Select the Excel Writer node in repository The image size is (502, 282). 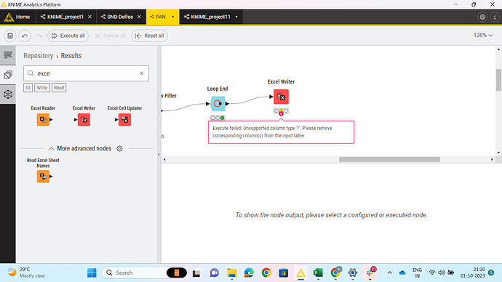(x=84, y=120)
